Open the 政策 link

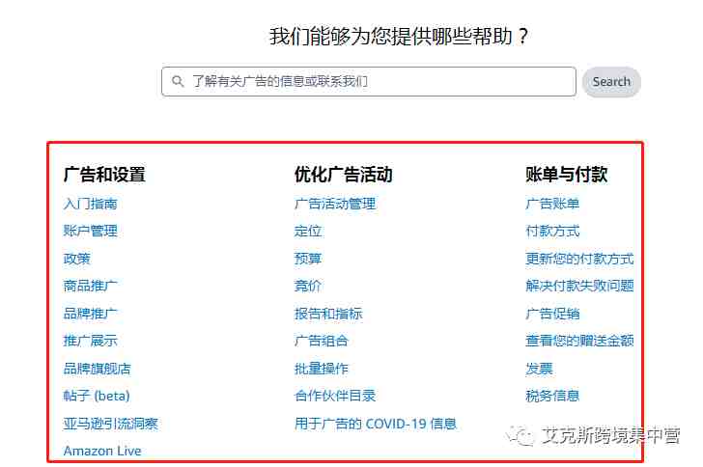pyautogui.click(x=76, y=259)
